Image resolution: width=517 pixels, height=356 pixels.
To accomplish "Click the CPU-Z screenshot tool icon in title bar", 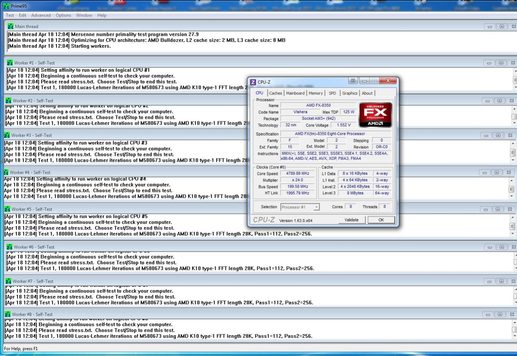I will 353,81.
